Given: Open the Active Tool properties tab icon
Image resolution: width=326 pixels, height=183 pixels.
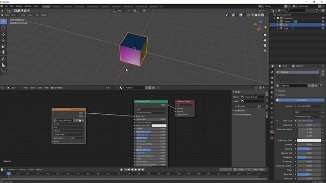Looking at the screenshot, I should click(272, 72).
